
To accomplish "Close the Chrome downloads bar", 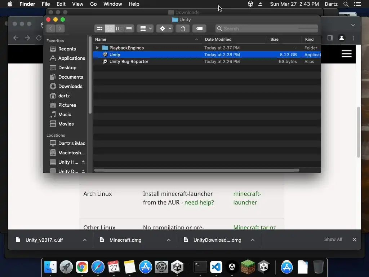I will [355, 239].
